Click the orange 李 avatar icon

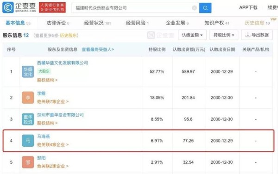(x=28, y=98)
